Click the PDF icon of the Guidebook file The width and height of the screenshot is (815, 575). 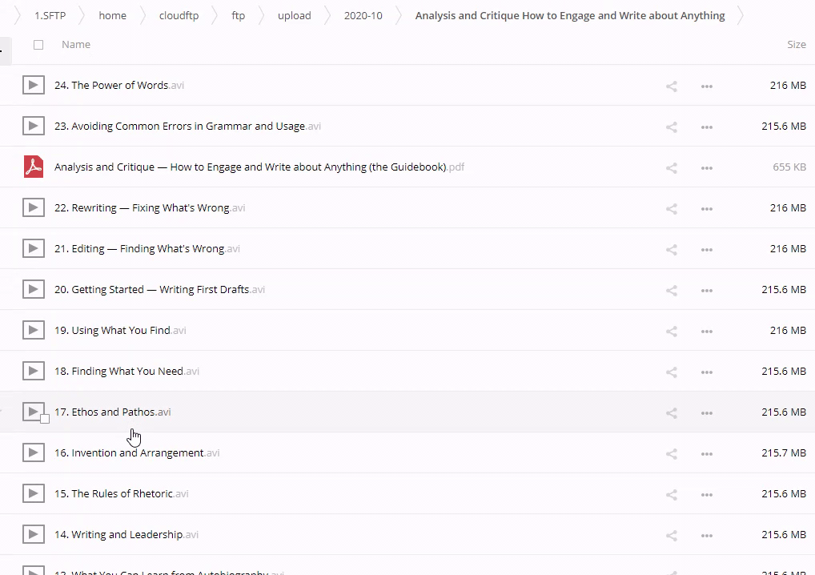pos(33,167)
